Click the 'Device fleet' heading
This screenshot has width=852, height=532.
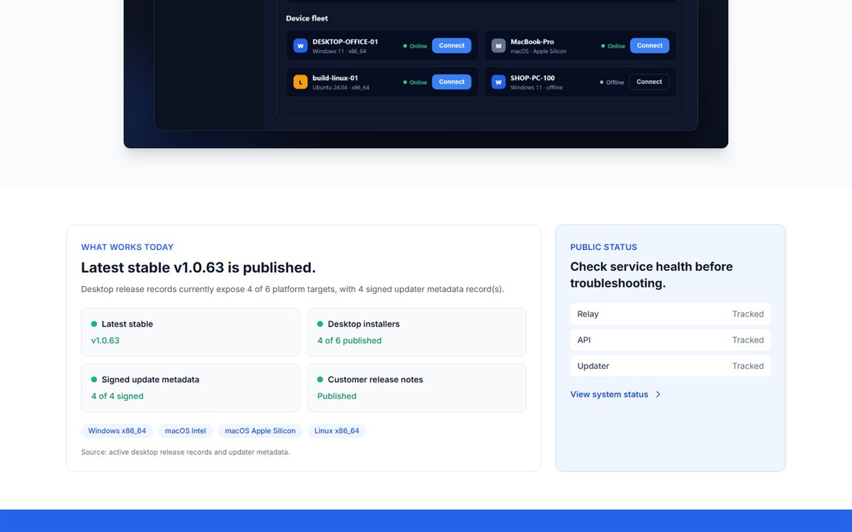[x=307, y=18]
